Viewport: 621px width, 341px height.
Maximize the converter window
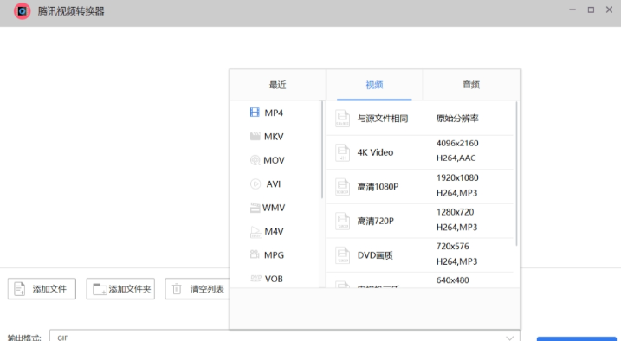(591, 10)
